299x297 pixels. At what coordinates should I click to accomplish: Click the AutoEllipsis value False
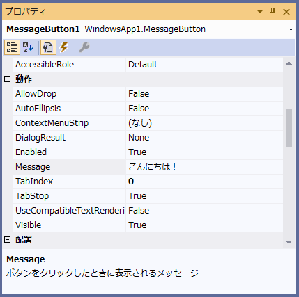(139, 109)
